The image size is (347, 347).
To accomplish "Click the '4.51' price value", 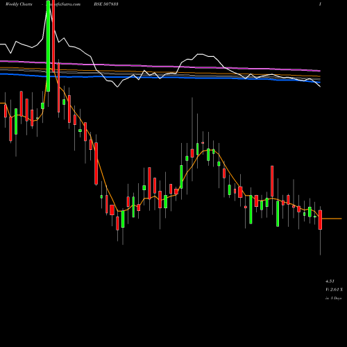I will click(x=330, y=281).
